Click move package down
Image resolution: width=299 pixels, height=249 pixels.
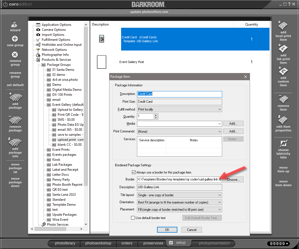pos(15,182)
